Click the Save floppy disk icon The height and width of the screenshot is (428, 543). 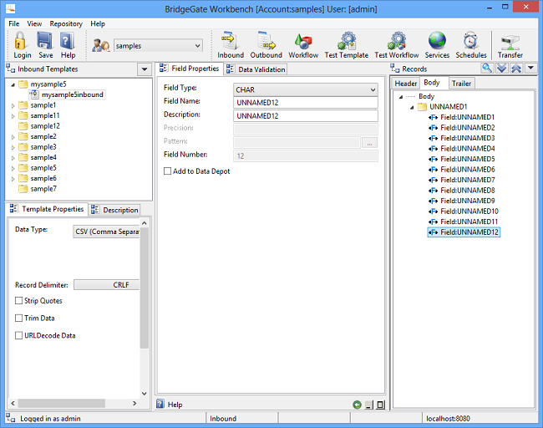(x=44, y=41)
